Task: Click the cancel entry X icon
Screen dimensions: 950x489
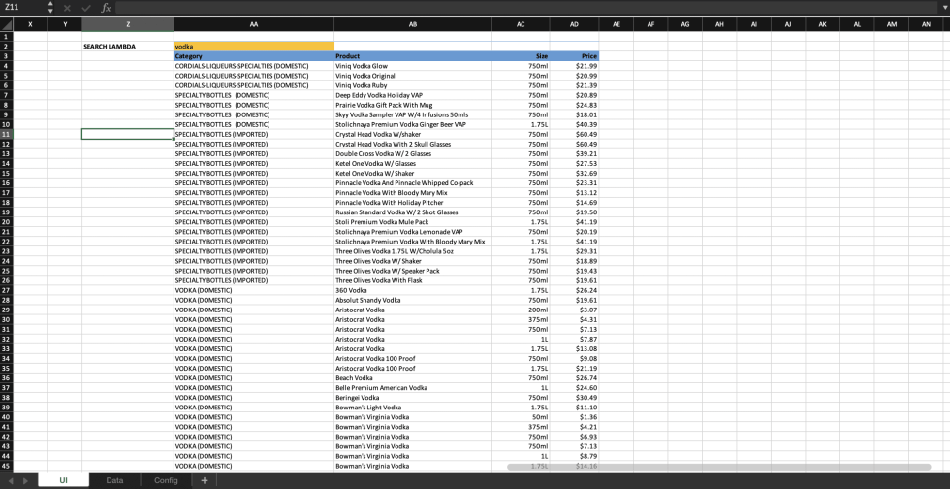Action: coord(67,8)
